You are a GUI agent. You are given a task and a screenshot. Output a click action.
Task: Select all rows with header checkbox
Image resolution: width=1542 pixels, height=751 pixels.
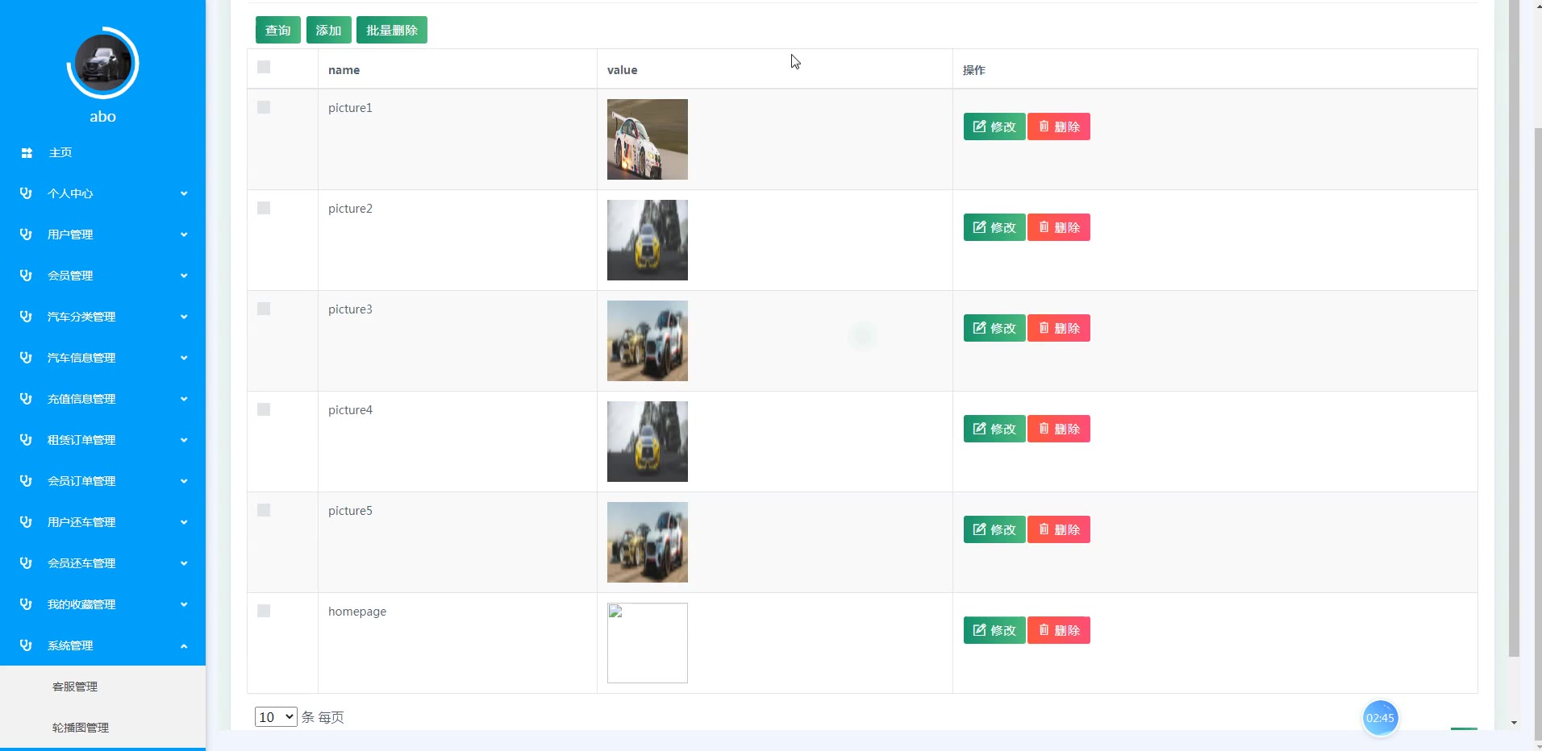coord(264,67)
